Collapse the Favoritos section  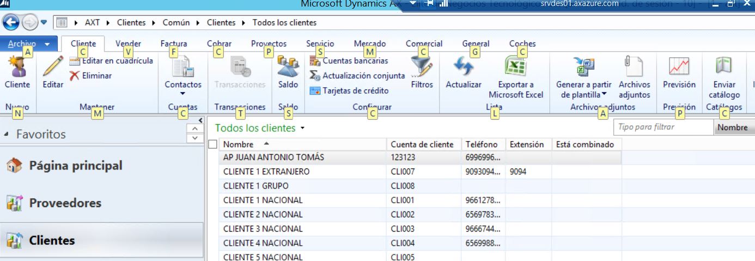(6, 134)
